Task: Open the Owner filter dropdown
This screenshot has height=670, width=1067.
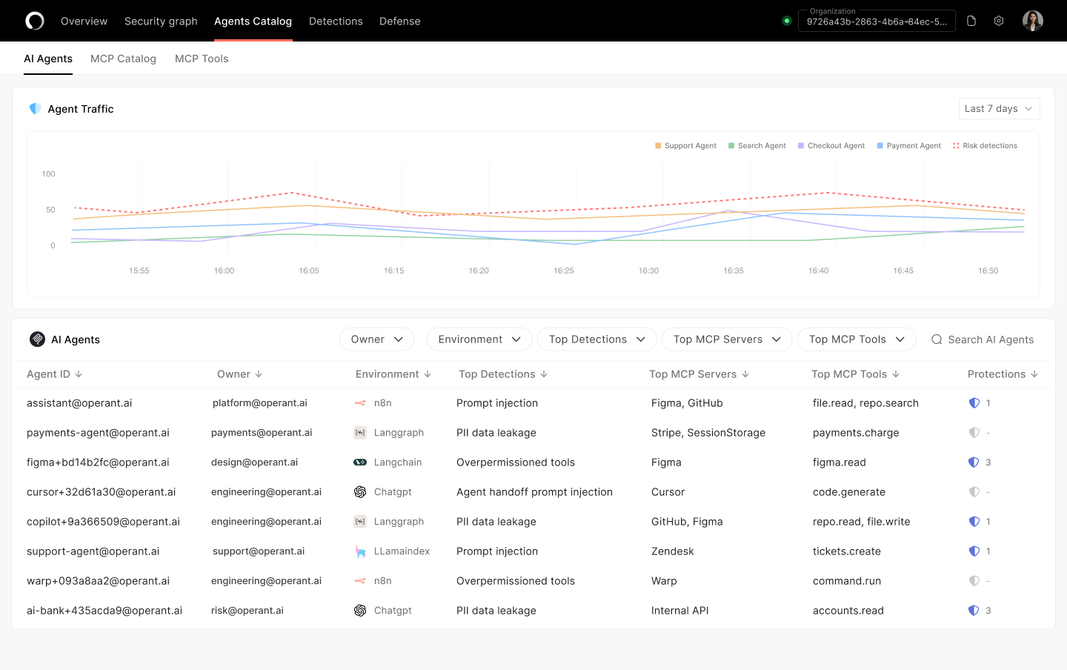Action: click(376, 339)
